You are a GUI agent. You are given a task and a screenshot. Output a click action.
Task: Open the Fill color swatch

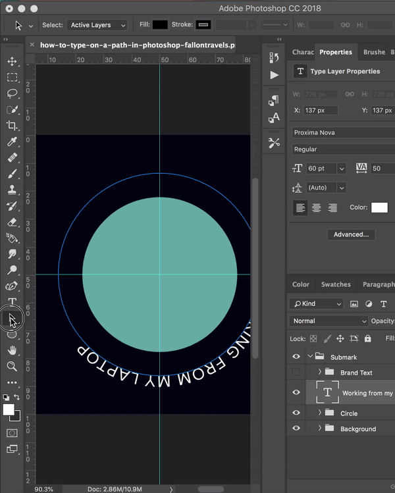160,25
